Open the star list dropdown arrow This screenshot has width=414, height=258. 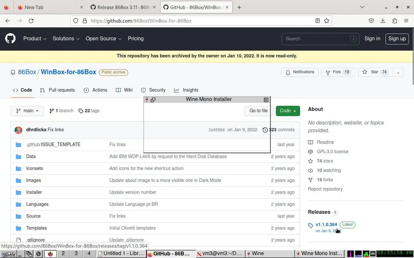(x=398, y=72)
